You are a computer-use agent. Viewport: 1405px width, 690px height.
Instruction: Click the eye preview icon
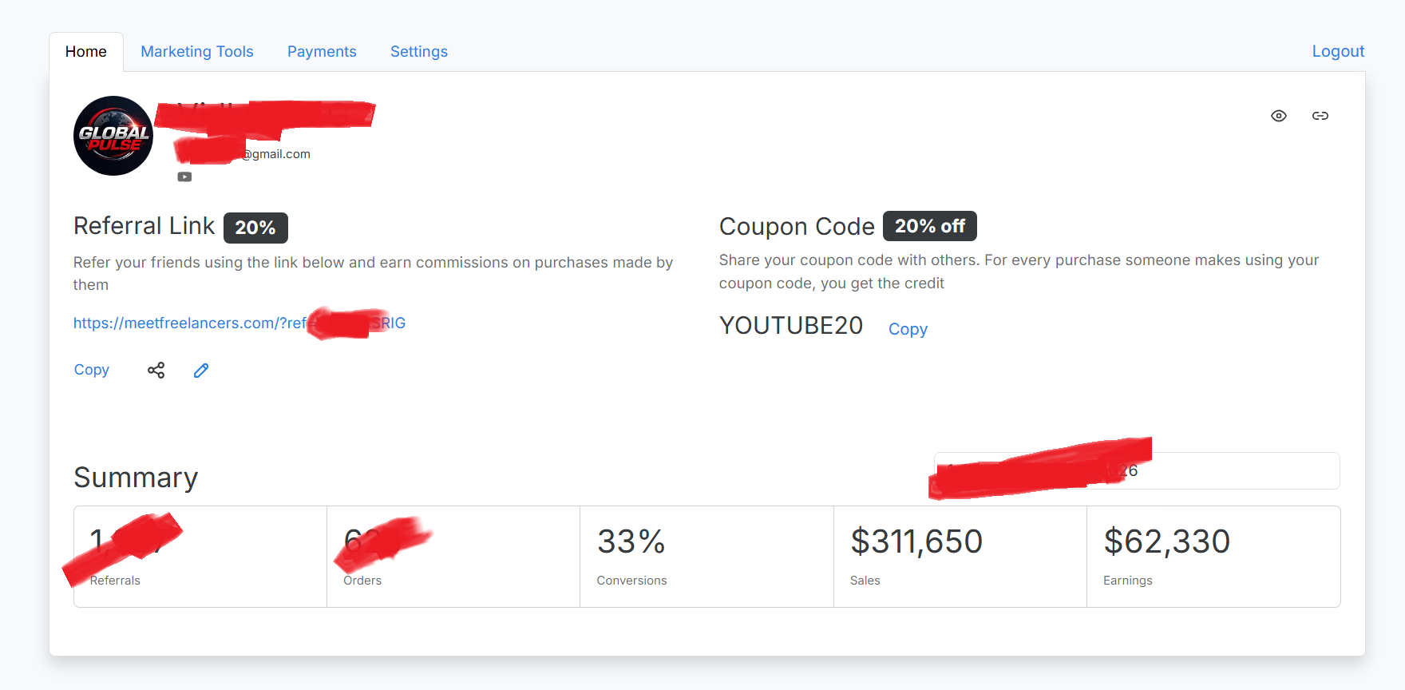click(x=1278, y=116)
